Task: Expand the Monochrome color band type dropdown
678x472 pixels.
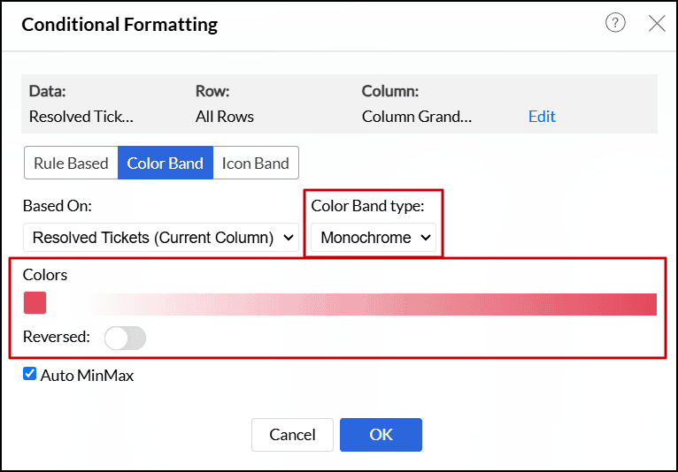Action: (375, 238)
